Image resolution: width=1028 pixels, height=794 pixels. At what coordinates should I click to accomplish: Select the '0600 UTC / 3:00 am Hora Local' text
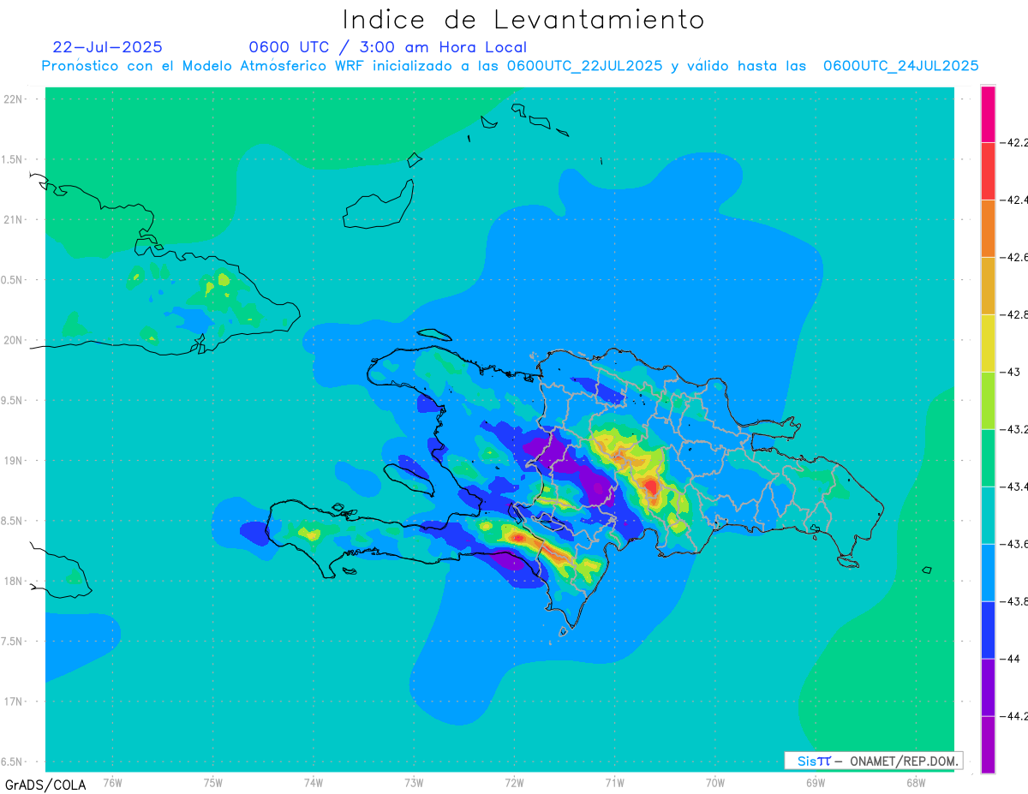[387, 47]
